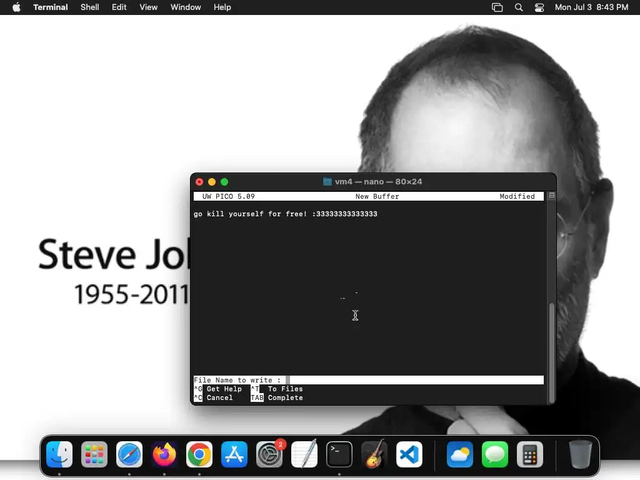
Task: Open Launchpad from the Dock
Action: click(x=94, y=454)
